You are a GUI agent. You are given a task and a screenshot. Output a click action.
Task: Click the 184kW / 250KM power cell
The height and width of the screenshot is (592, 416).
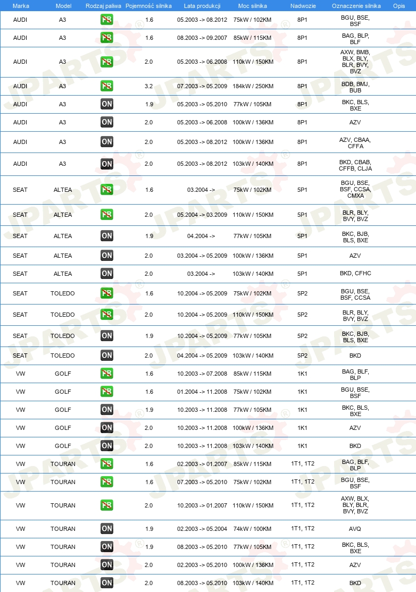(253, 86)
